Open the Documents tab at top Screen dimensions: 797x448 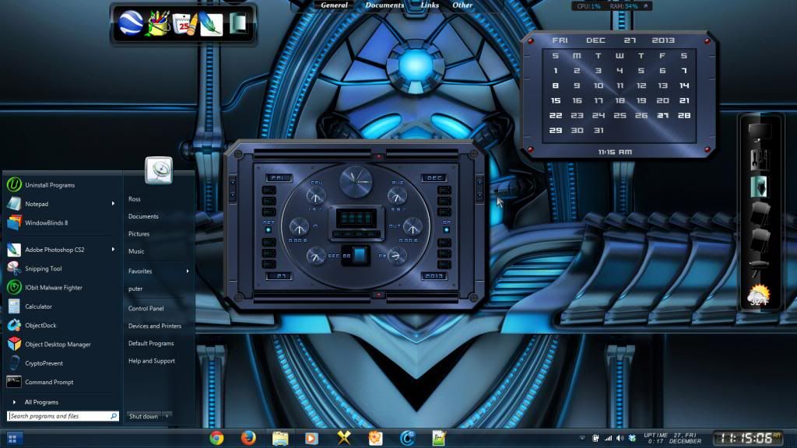coord(384,5)
